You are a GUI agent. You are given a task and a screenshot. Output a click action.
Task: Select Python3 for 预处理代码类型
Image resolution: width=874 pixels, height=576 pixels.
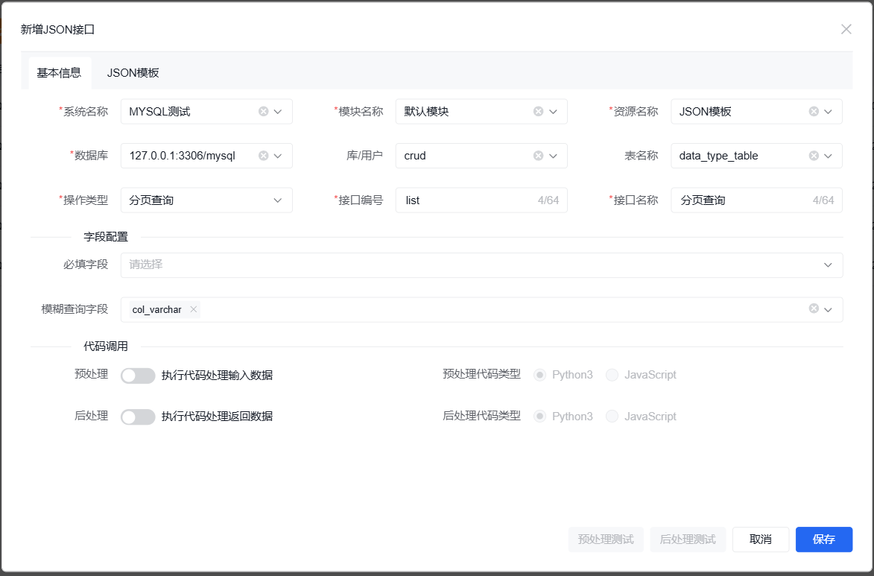(x=563, y=375)
